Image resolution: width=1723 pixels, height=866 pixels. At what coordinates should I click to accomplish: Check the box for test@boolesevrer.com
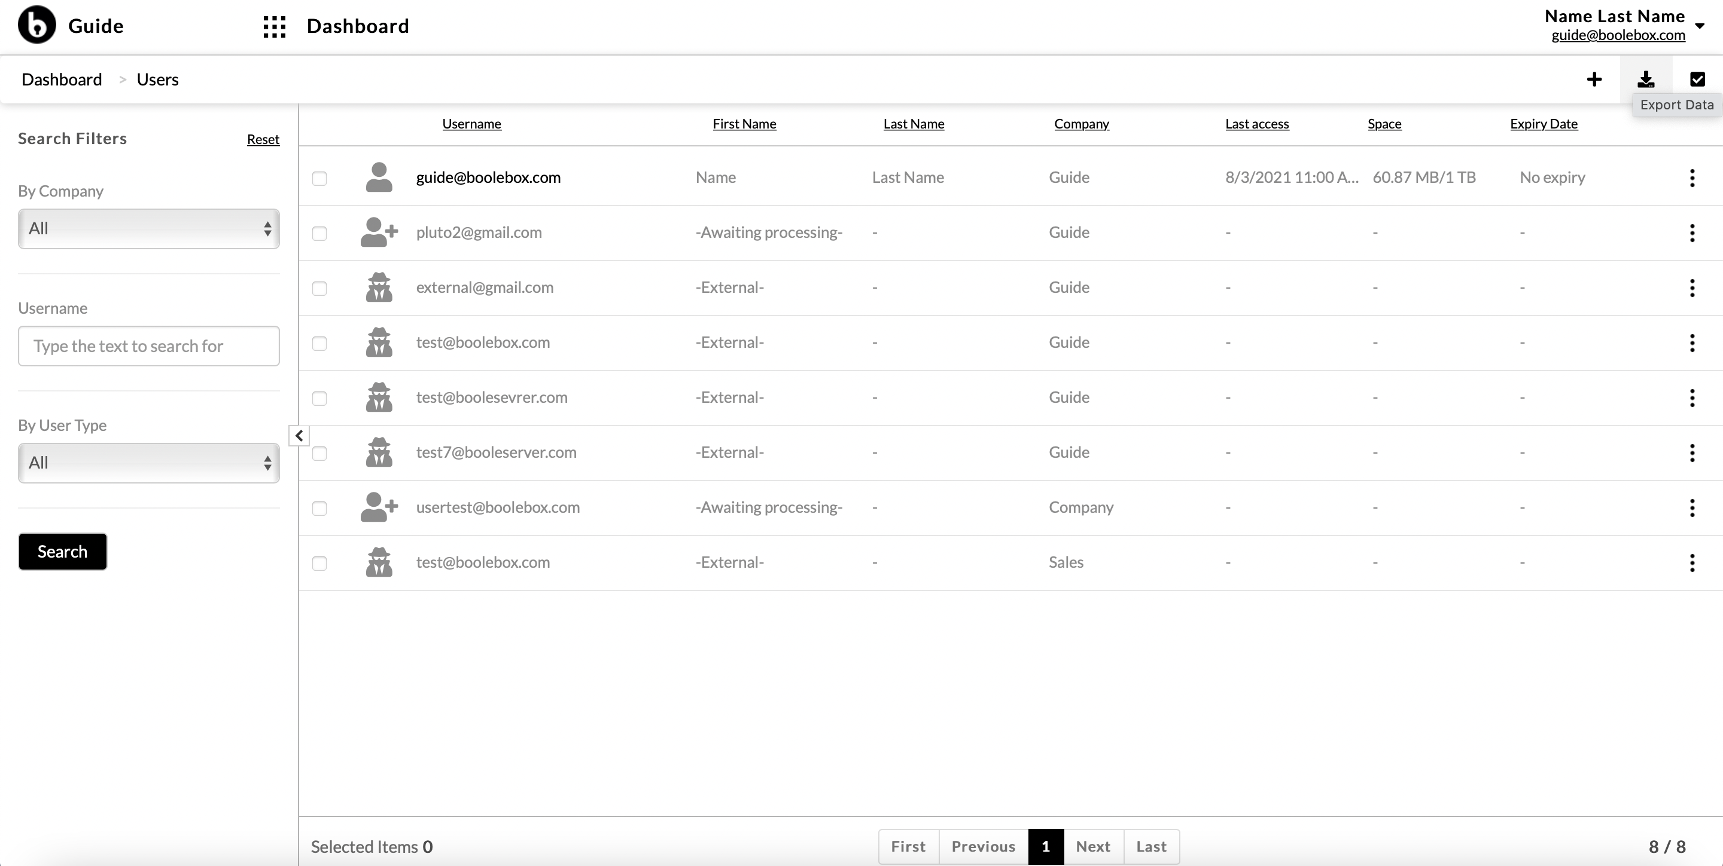[319, 398]
